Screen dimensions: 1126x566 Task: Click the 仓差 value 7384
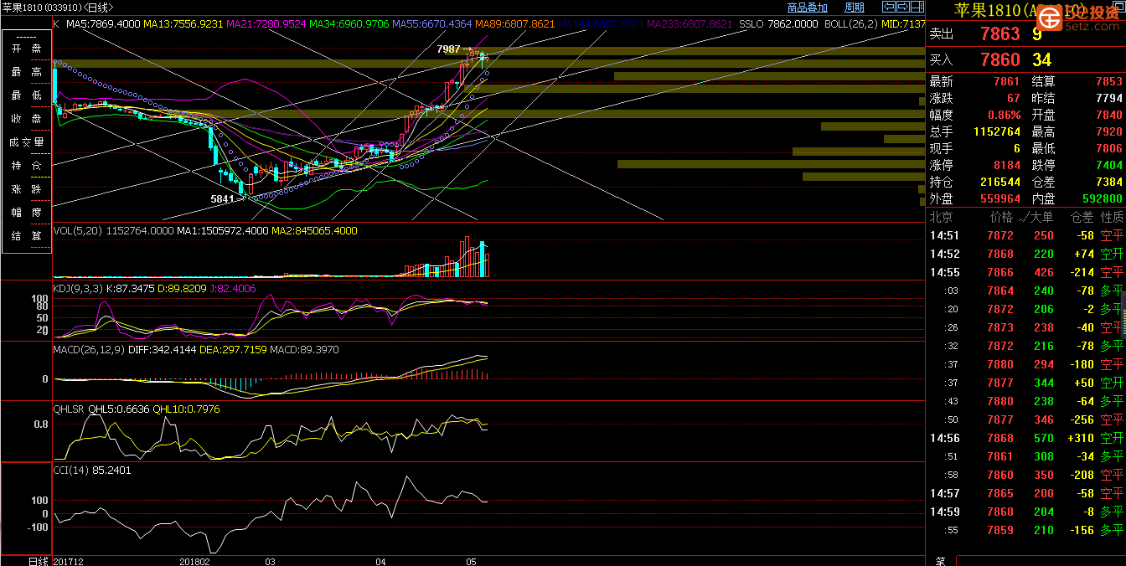click(x=1109, y=182)
